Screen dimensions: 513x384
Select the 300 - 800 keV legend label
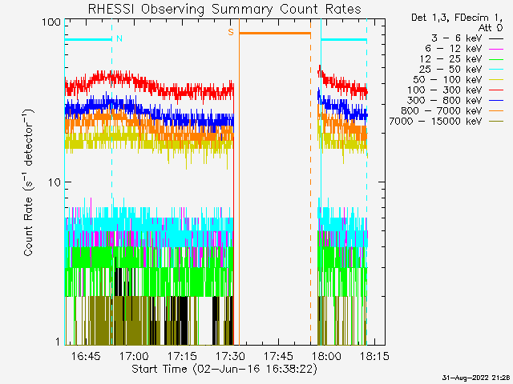click(x=444, y=101)
